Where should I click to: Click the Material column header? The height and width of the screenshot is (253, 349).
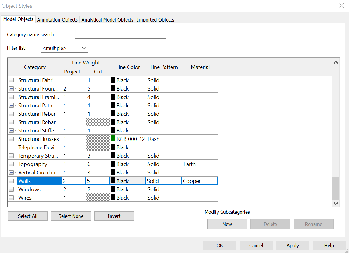(200, 67)
